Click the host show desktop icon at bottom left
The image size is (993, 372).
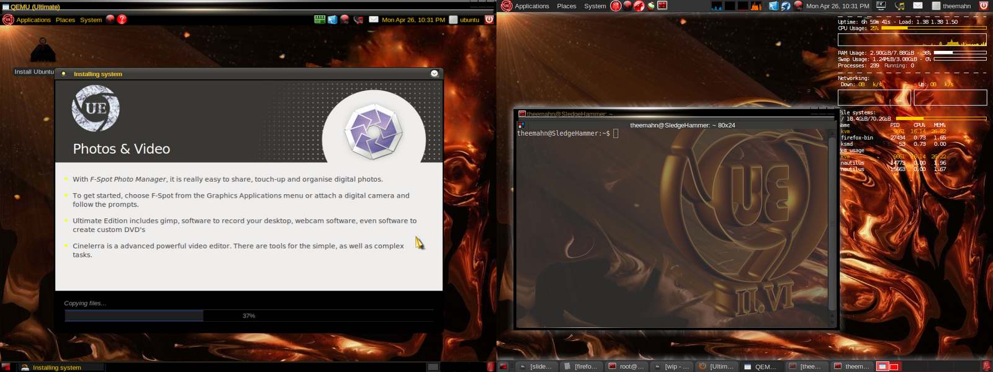click(x=503, y=366)
